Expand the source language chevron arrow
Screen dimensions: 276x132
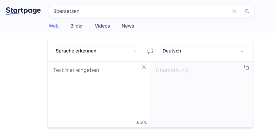tap(135, 51)
